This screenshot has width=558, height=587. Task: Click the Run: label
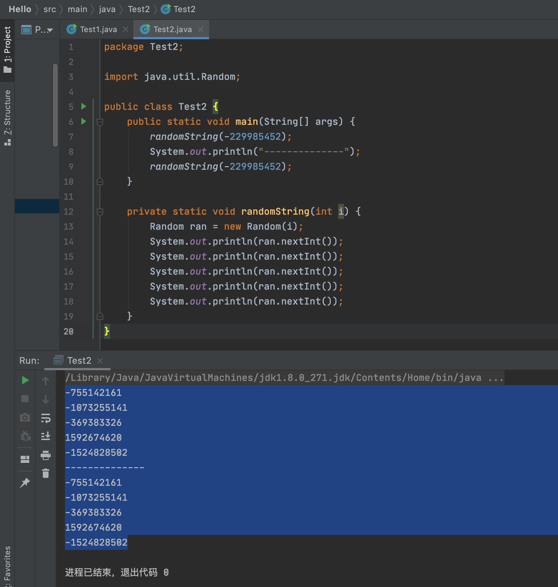coord(29,361)
